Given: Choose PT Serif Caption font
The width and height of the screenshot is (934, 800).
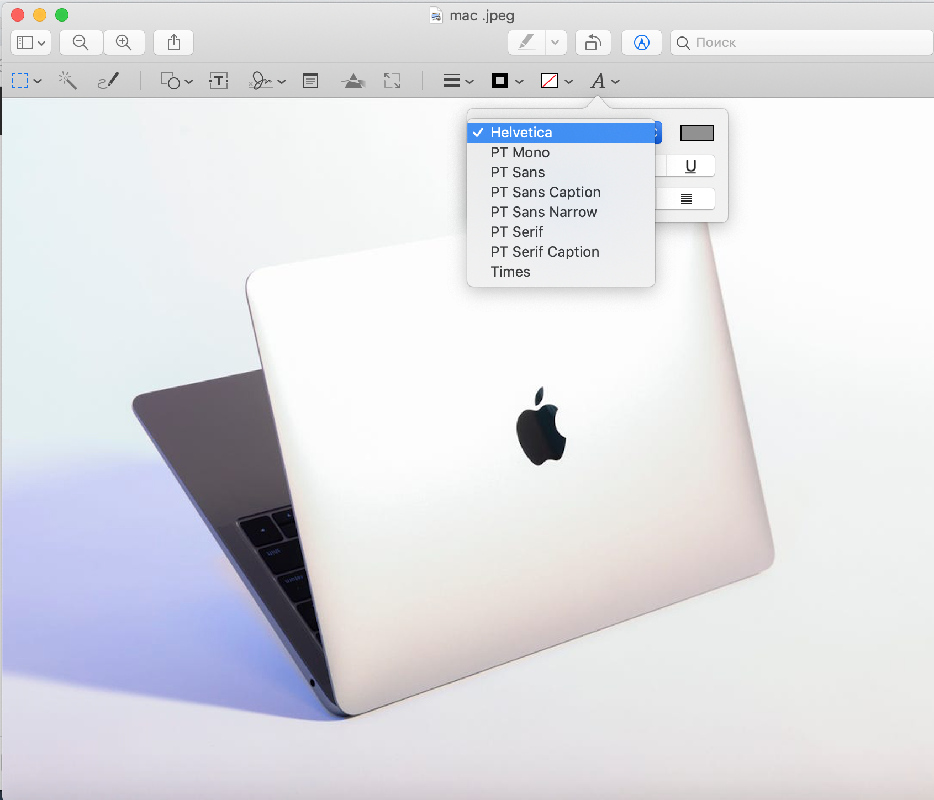Looking at the screenshot, I should point(561,252).
